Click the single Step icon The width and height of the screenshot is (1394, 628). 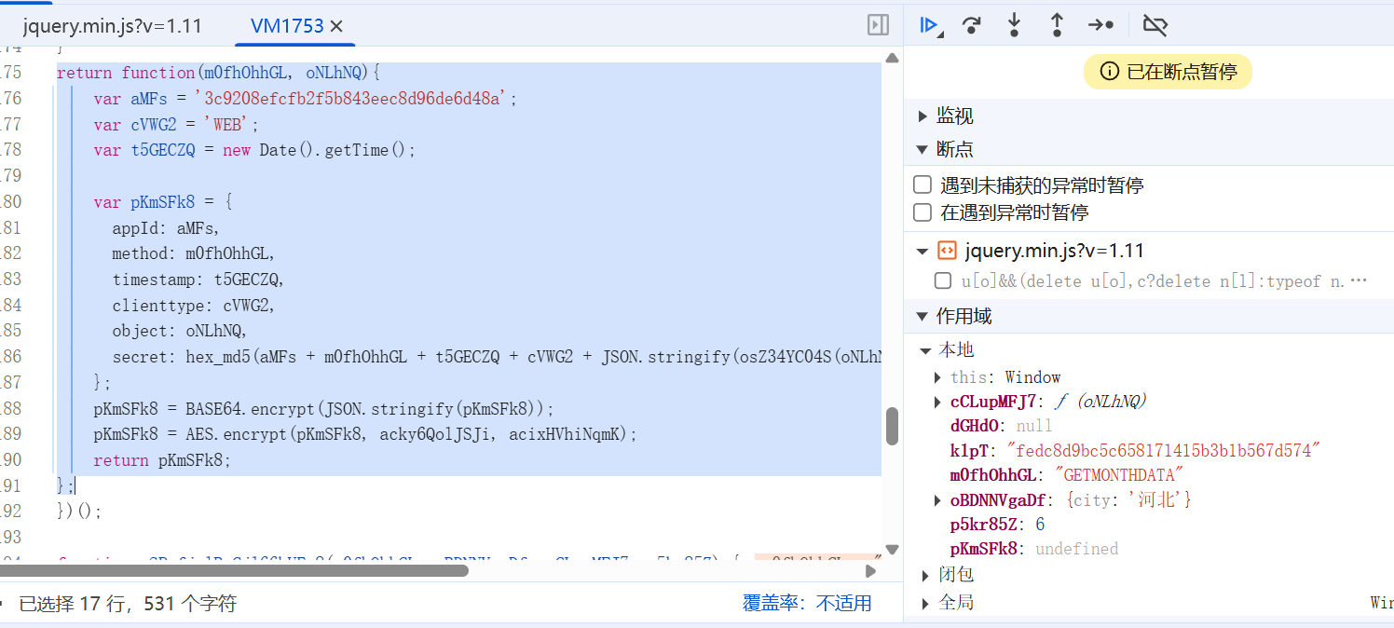click(x=1101, y=25)
